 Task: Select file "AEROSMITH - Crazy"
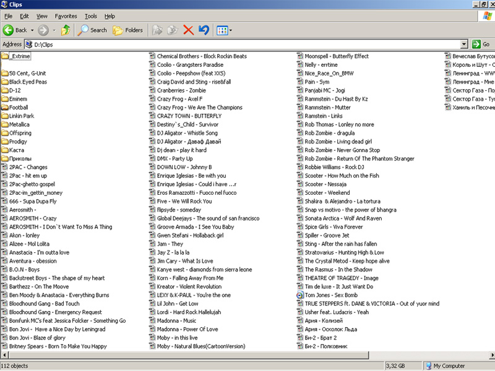[x=33, y=218]
